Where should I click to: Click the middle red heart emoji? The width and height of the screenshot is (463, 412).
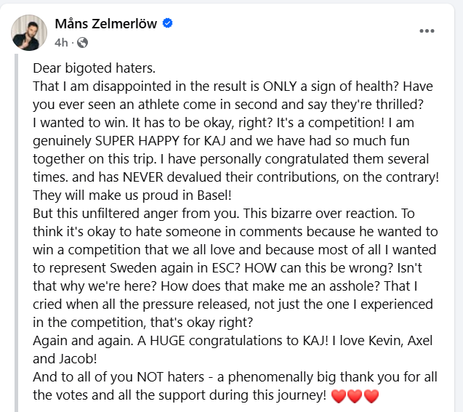click(x=355, y=396)
